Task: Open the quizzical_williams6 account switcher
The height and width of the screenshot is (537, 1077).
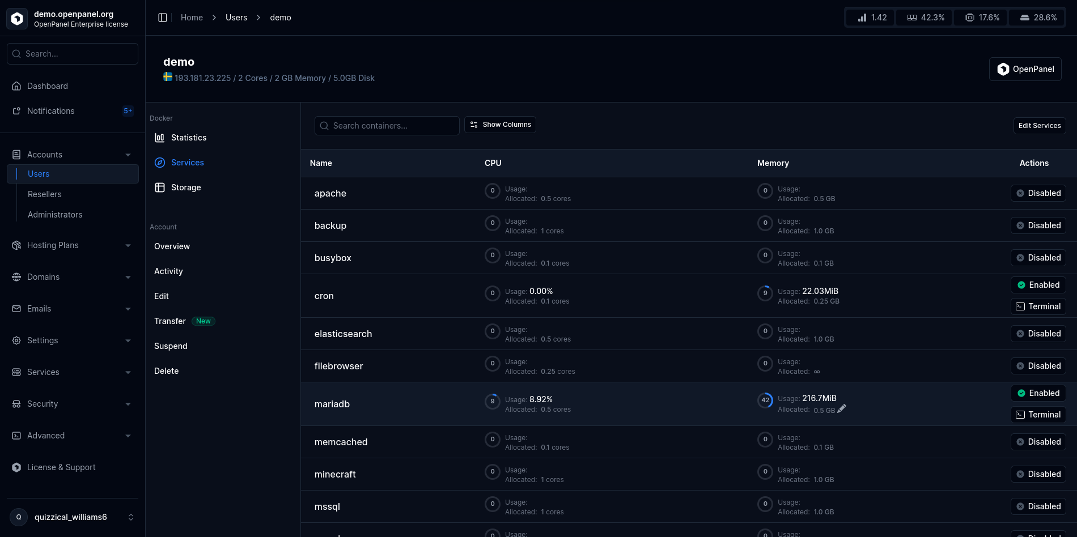Action: 73,517
